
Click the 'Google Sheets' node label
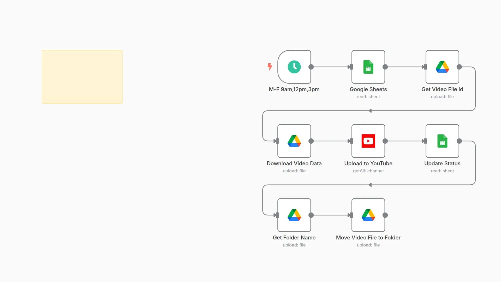tap(368, 89)
